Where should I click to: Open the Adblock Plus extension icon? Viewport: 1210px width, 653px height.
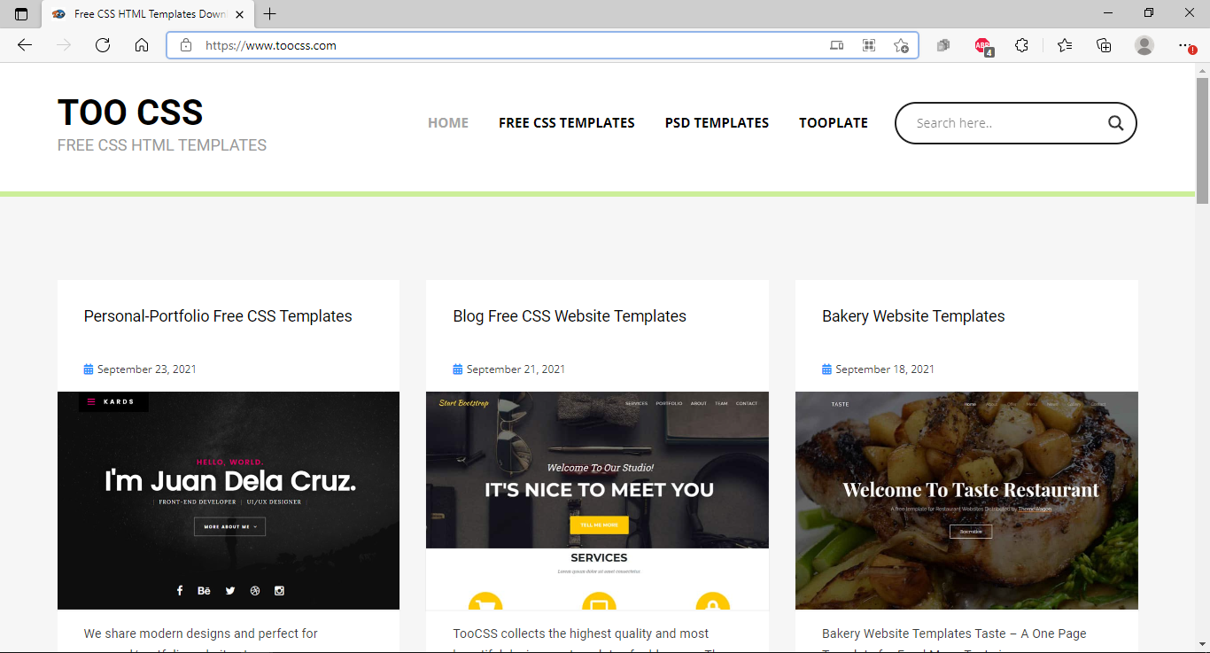click(x=982, y=45)
